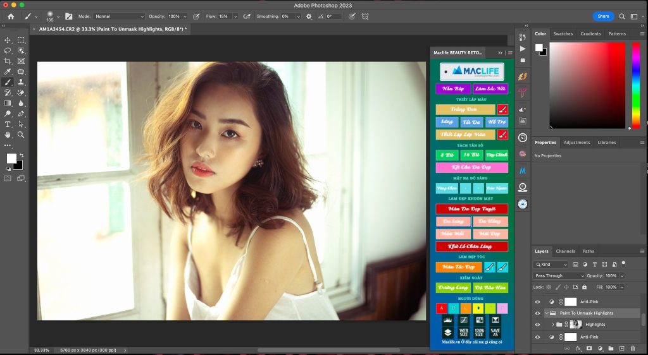Toggle layer filtering switch on or off
The image size is (648, 355).
tap(623, 263)
